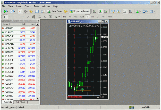Click the New Chart icon
The width and height of the screenshot is (161, 110).
coord(5,11)
